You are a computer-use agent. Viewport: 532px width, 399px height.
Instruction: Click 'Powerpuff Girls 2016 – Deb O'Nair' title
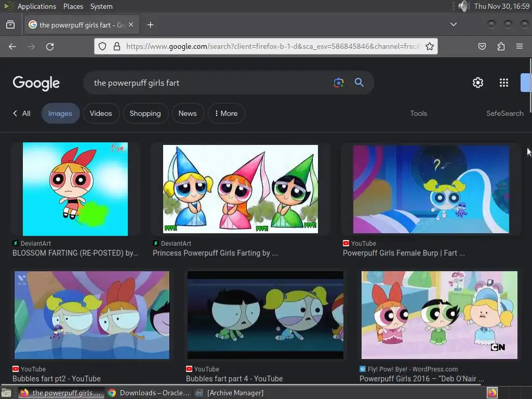point(422,379)
